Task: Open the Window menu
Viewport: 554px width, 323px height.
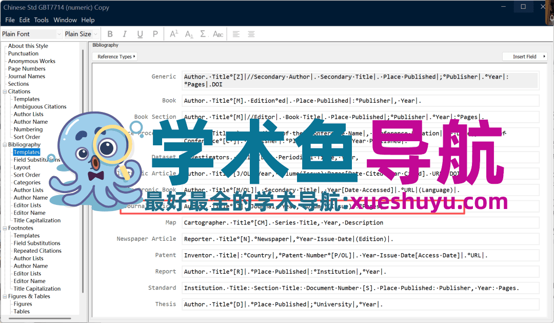Action: (65, 20)
